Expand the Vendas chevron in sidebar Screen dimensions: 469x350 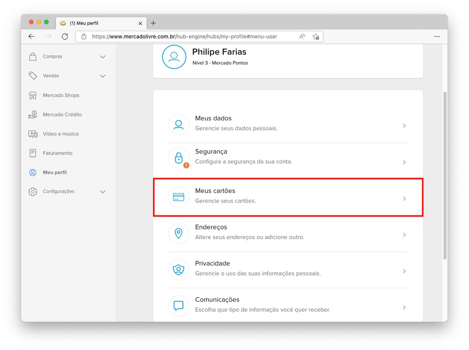point(103,76)
